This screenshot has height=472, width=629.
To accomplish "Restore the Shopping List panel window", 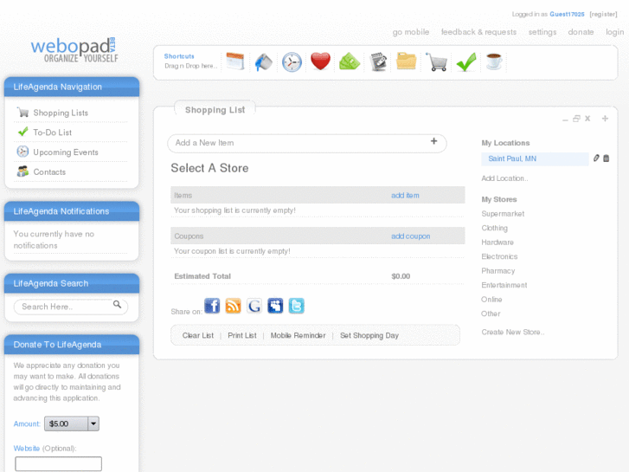I will (x=576, y=119).
